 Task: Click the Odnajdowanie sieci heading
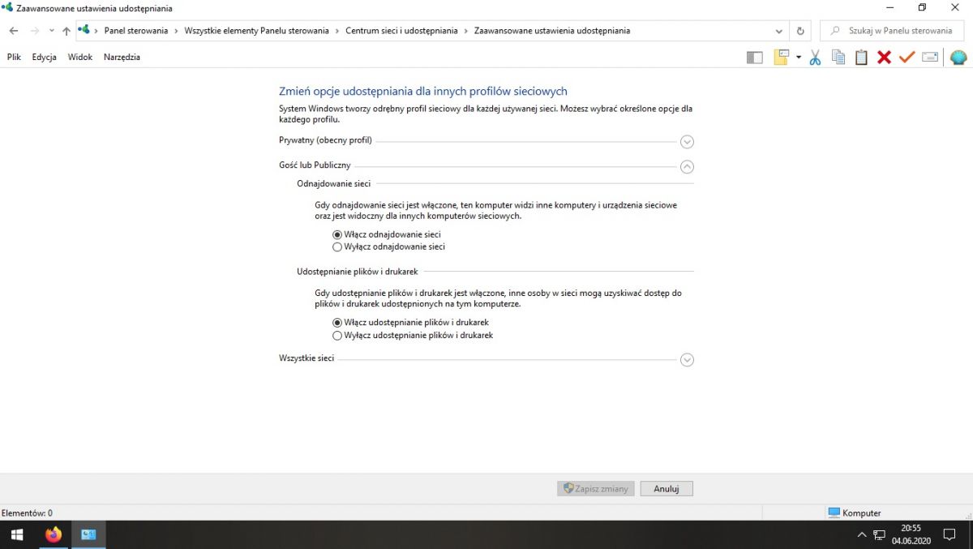point(333,183)
